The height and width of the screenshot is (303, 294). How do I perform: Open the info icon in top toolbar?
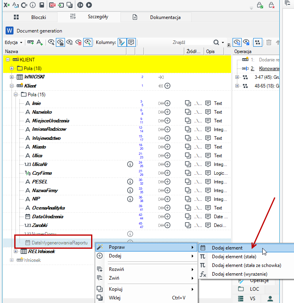pos(32,5)
